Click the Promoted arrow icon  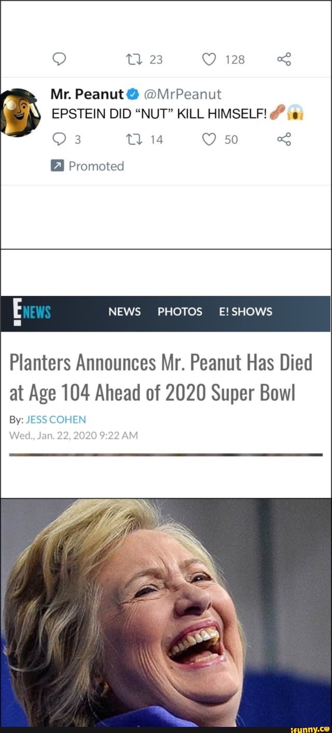pos(57,166)
